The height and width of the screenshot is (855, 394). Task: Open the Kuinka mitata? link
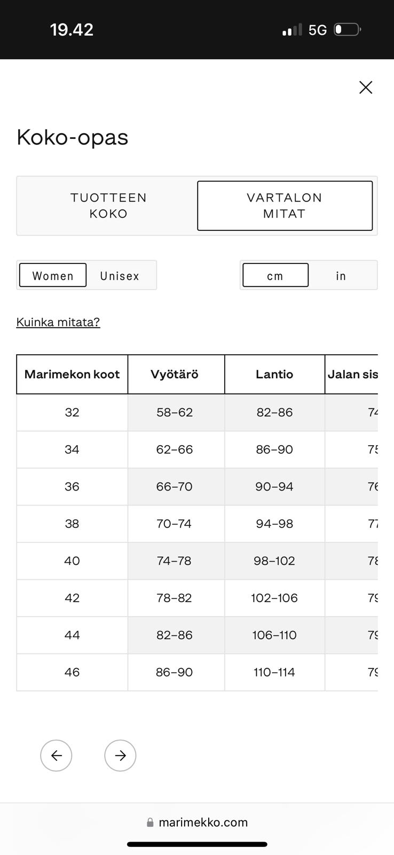click(58, 322)
